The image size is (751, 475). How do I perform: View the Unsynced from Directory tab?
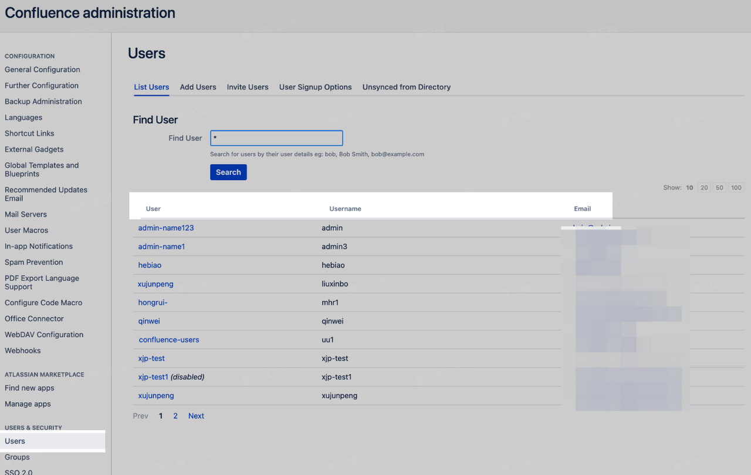(406, 86)
